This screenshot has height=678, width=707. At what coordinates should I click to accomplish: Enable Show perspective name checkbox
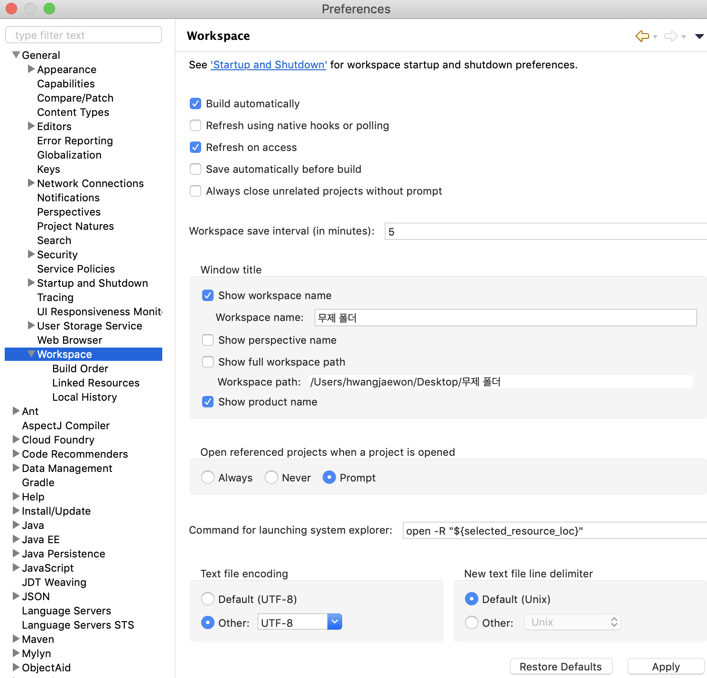point(208,340)
